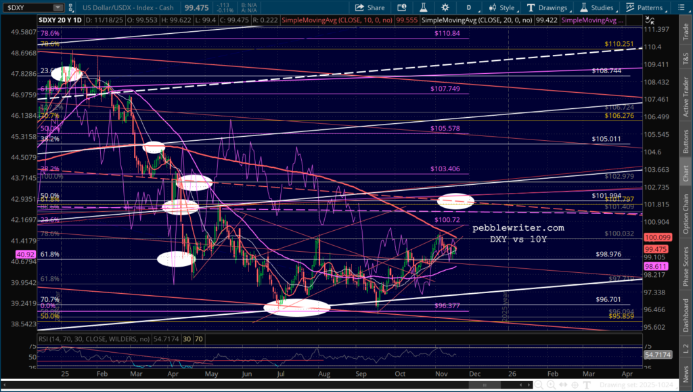Click the $103.406 level label
The width and height of the screenshot is (693, 392).
click(x=445, y=169)
